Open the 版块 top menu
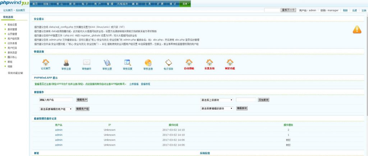 tap(73, 4)
